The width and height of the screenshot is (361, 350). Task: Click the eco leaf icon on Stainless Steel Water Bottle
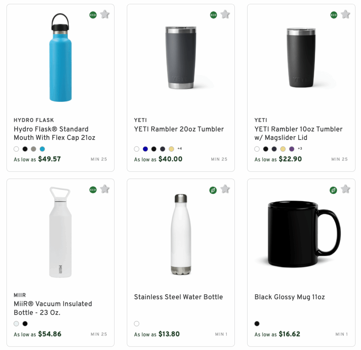tap(213, 189)
